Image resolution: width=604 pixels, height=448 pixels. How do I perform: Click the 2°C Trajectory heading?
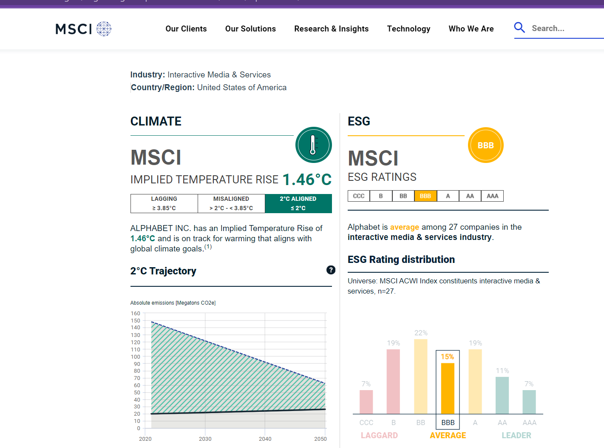163,271
